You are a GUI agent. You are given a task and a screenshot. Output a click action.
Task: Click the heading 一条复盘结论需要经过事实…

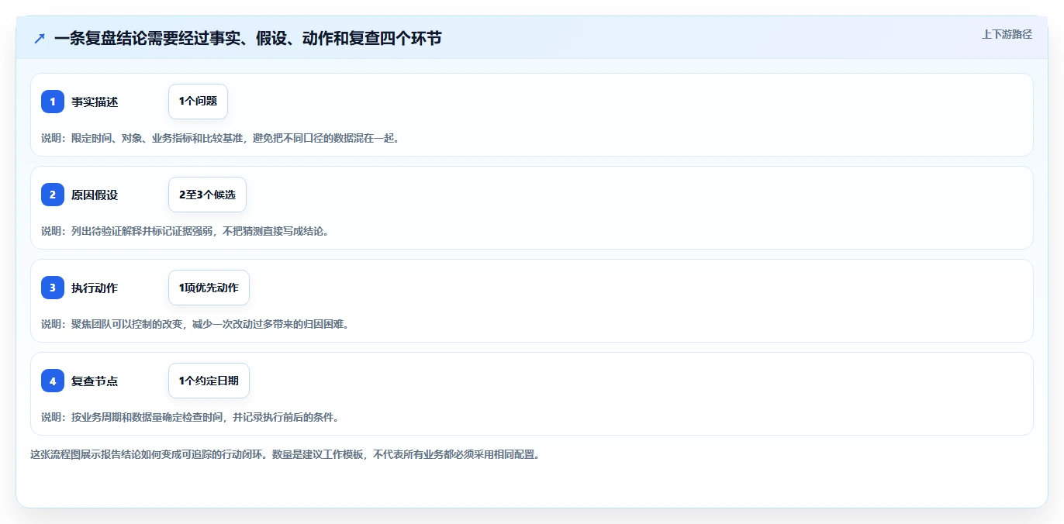click(248, 38)
